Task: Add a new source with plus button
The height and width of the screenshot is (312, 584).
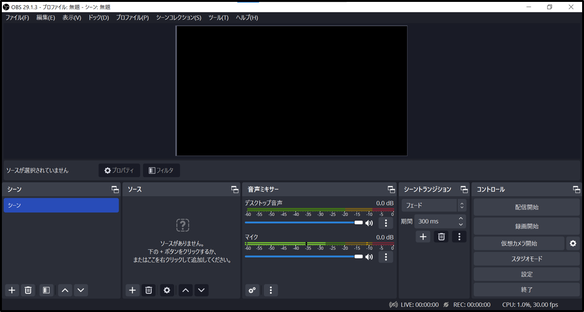Action: (x=132, y=290)
